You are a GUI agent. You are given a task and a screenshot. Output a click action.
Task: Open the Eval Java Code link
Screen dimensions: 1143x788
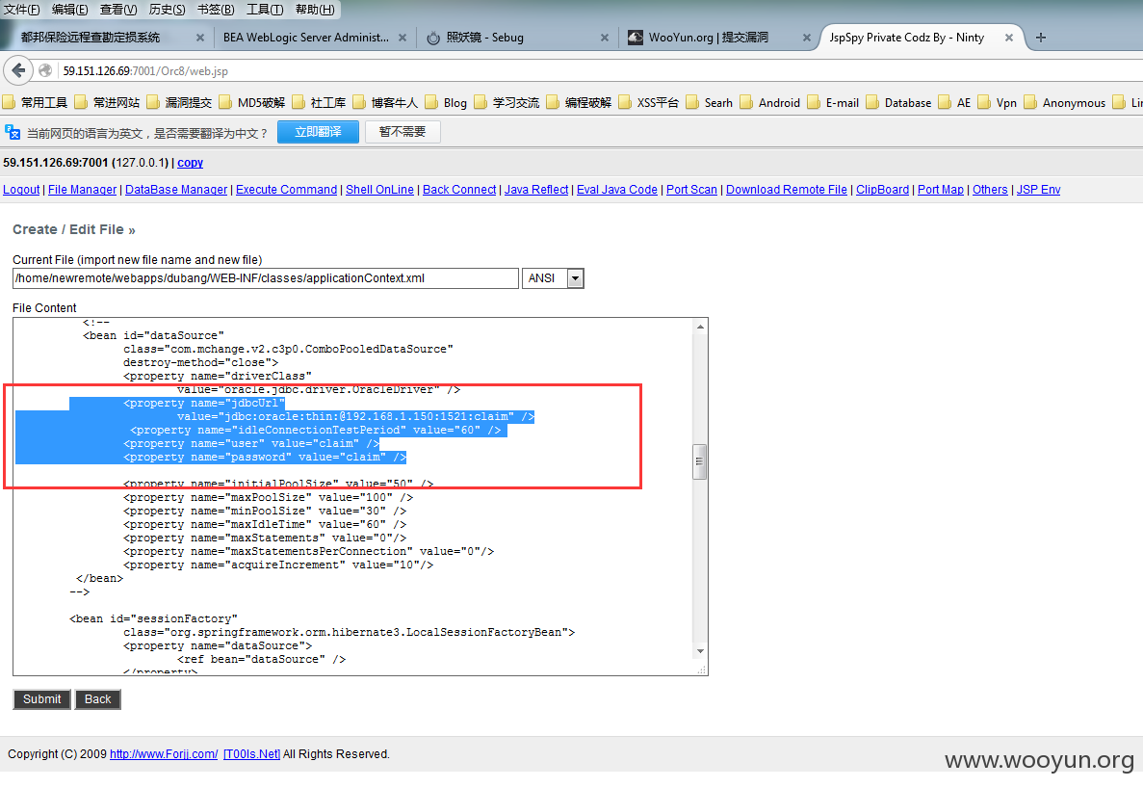coord(617,190)
